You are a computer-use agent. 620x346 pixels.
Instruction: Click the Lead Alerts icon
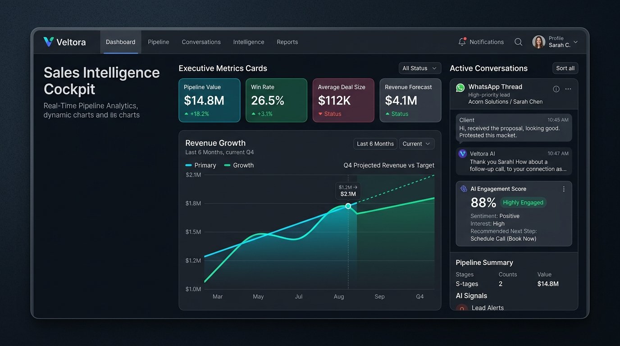coord(462,308)
